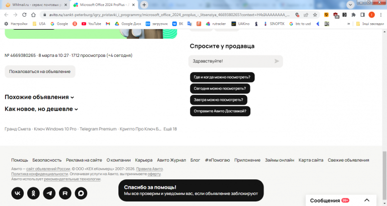Open the Приложение footer link
The width and height of the screenshot is (387, 206).
(247, 160)
